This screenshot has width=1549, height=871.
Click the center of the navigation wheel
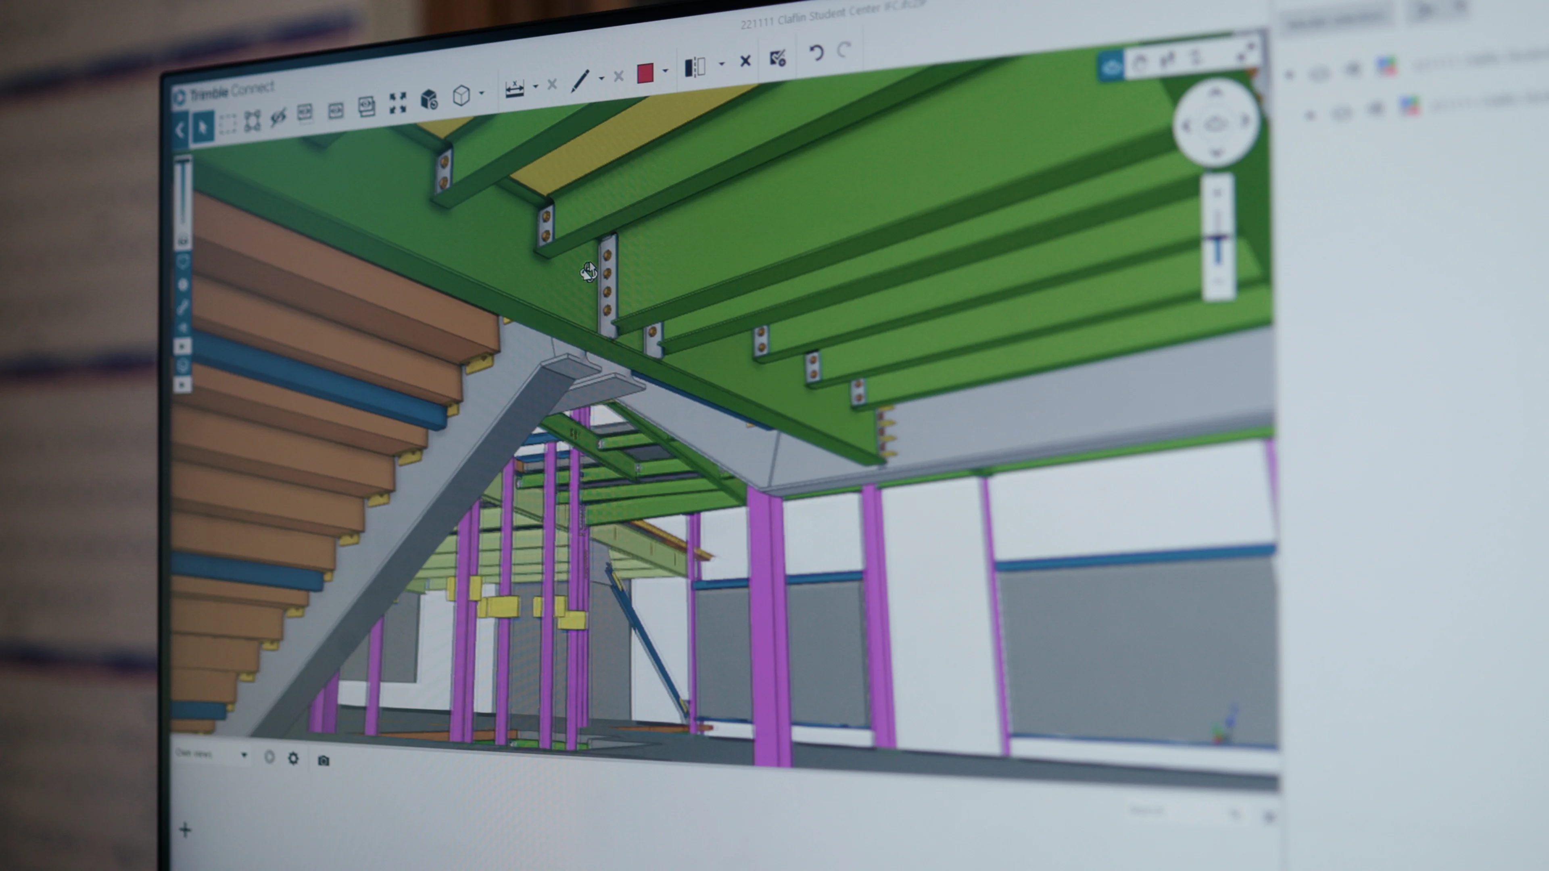click(1216, 124)
